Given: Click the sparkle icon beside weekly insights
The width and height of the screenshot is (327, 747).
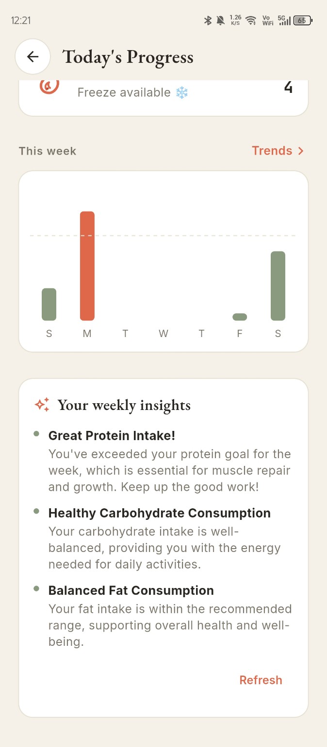Looking at the screenshot, I should point(42,405).
